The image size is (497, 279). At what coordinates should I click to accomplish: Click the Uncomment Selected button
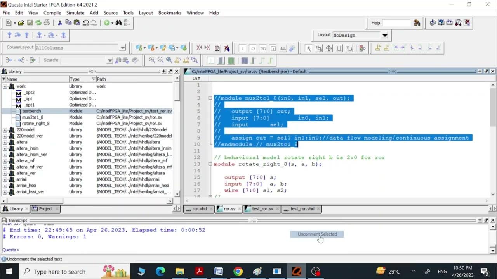[x=317, y=234]
